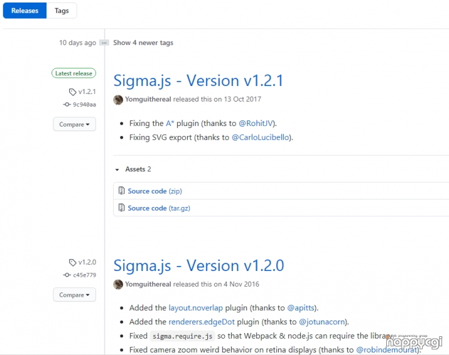Open Sigma.js - Version v1.2.1 release title
Viewport: 449px width, 355px height.
point(198,80)
